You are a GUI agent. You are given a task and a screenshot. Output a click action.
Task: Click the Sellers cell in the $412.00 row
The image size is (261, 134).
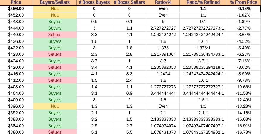[x=54, y=80]
